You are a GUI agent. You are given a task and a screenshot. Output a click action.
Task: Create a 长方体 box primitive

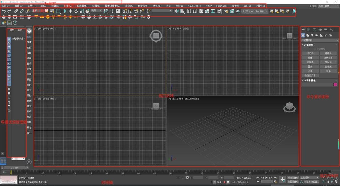310,53
